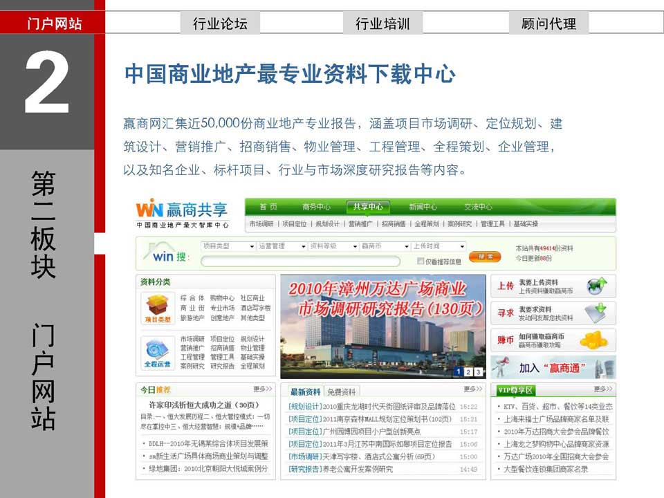Open the 上海来福士广场品牌商家名单 VIP item
Viewport: 664px width, 498px height.
[x=556, y=419]
